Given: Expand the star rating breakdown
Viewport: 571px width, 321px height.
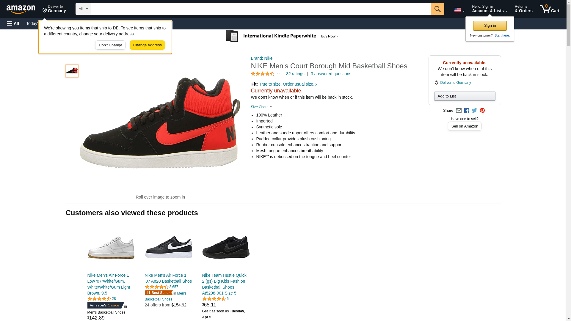Looking at the screenshot, I should (265, 74).
